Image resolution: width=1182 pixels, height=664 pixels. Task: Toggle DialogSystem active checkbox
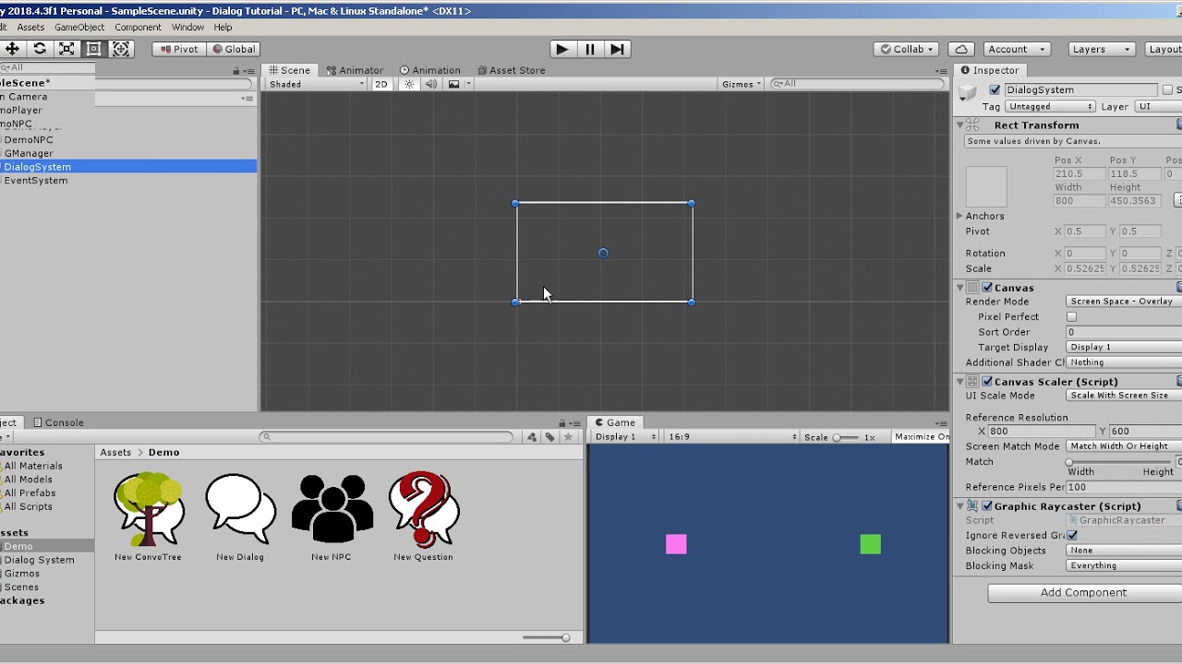tap(995, 89)
